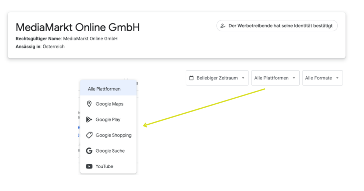Click the verified person icon
Viewport: 364px width, 191px height.
(x=223, y=26)
